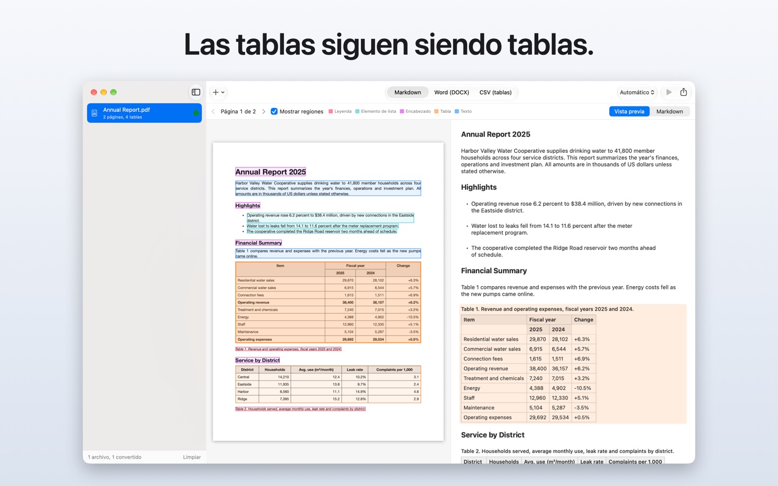Select the CSV (tablas) format tab
The width and height of the screenshot is (778, 486).
(495, 92)
